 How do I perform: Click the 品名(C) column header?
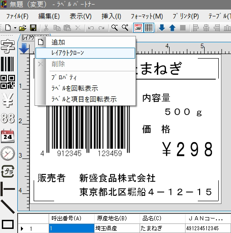tap(162, 218)
